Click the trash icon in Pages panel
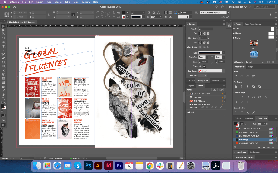278x173 pixels. tap(273, 62)
